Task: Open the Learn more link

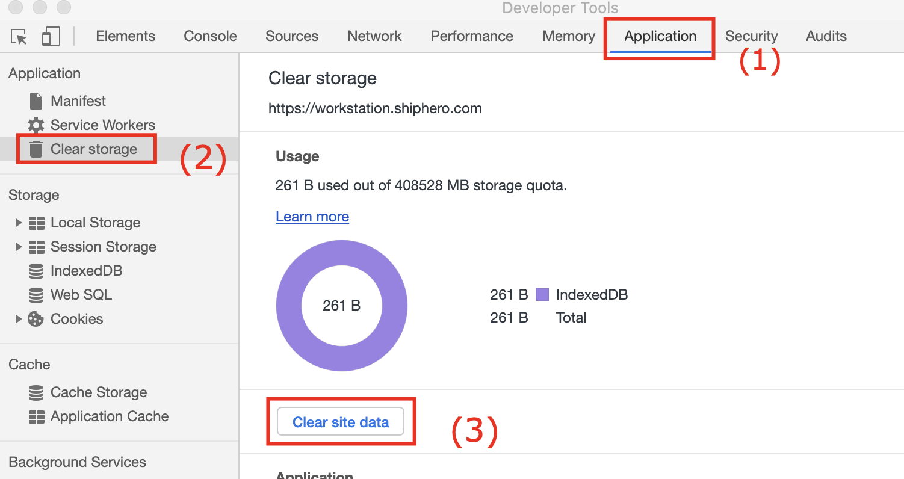Action: 312,217
